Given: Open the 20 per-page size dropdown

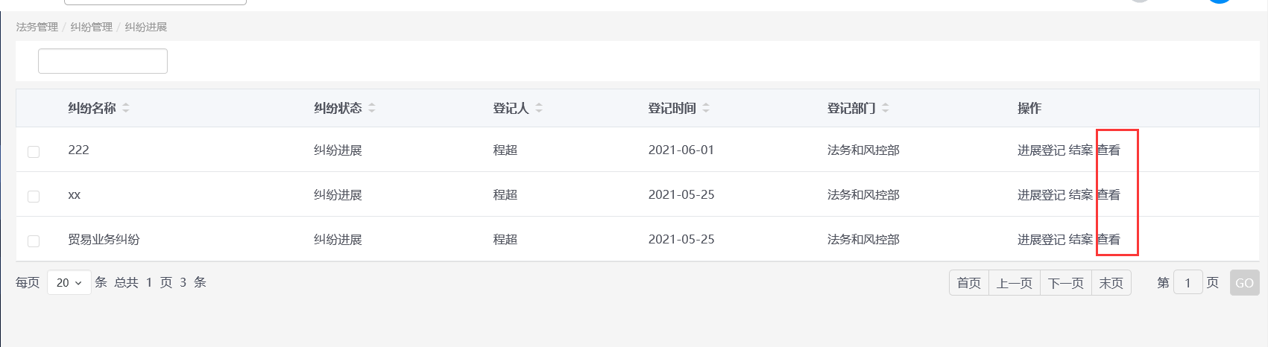Looking at the screenshot, I should [69, 283].
